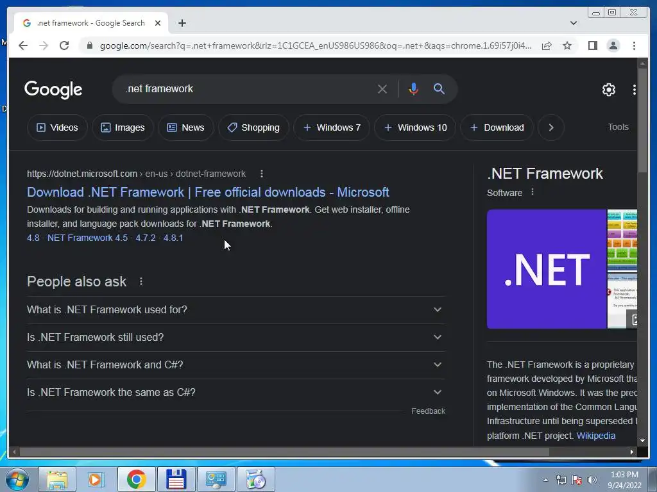The height and width of the screenshot is (492, 657).
Task: Add Windows 10 search refinement
Action: coord(415,127)
